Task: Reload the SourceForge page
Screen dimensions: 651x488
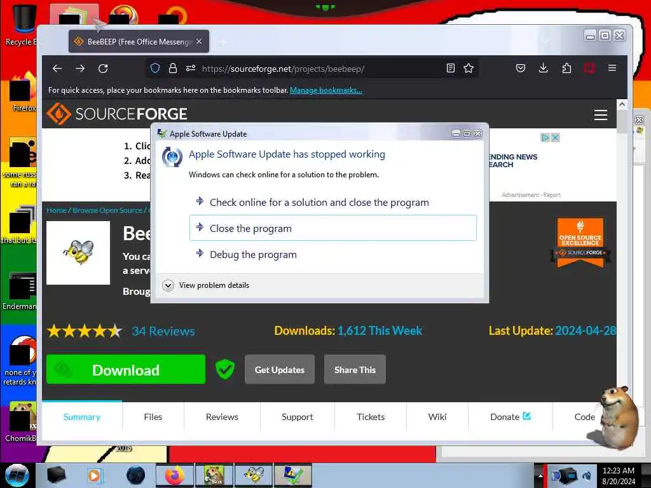Action: (103, 69)
